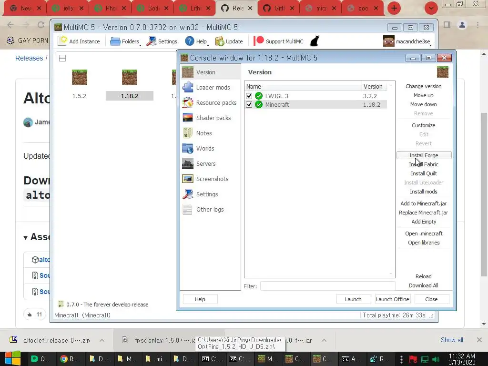Click Install Quilt button
The image size is (488, 366).
(424, 173)
